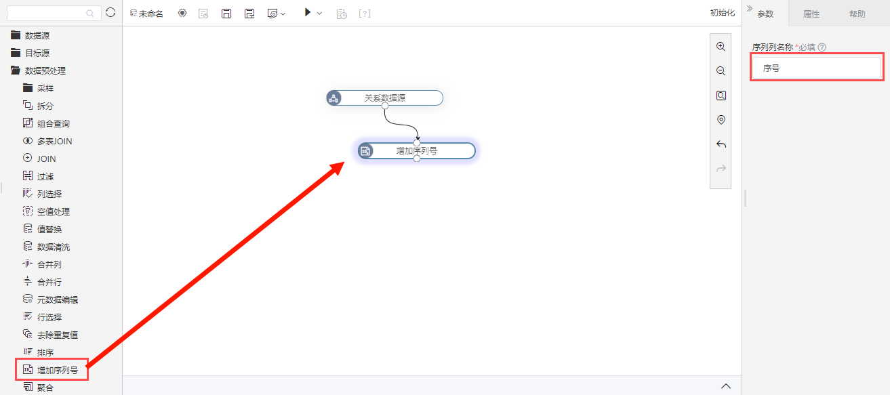The image size is (890, 395).
Task: Select the 增加序列号 node in the tree
Action: point(52,370)
